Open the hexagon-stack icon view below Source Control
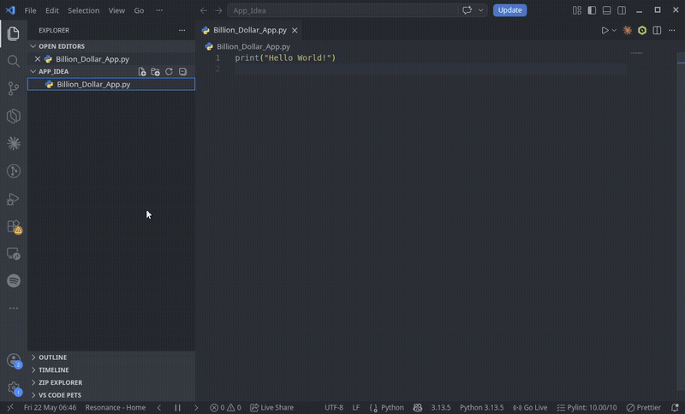The image size is (685, 414). pyautogui.click(x=14, y=117)
